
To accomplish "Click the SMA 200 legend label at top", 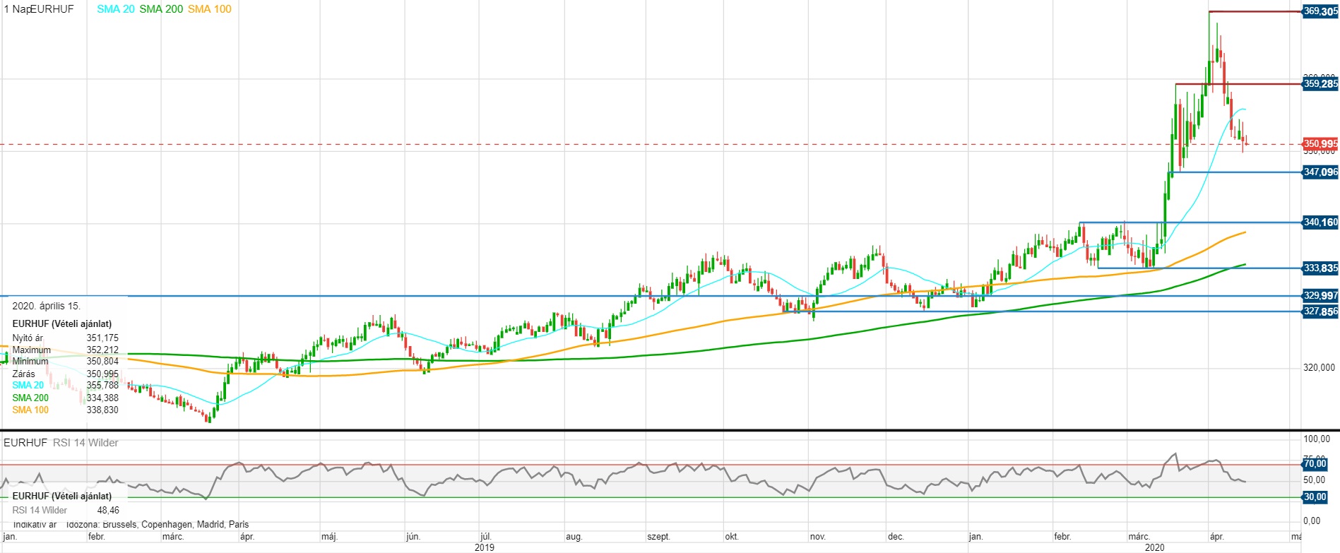I will click(161, 9).
